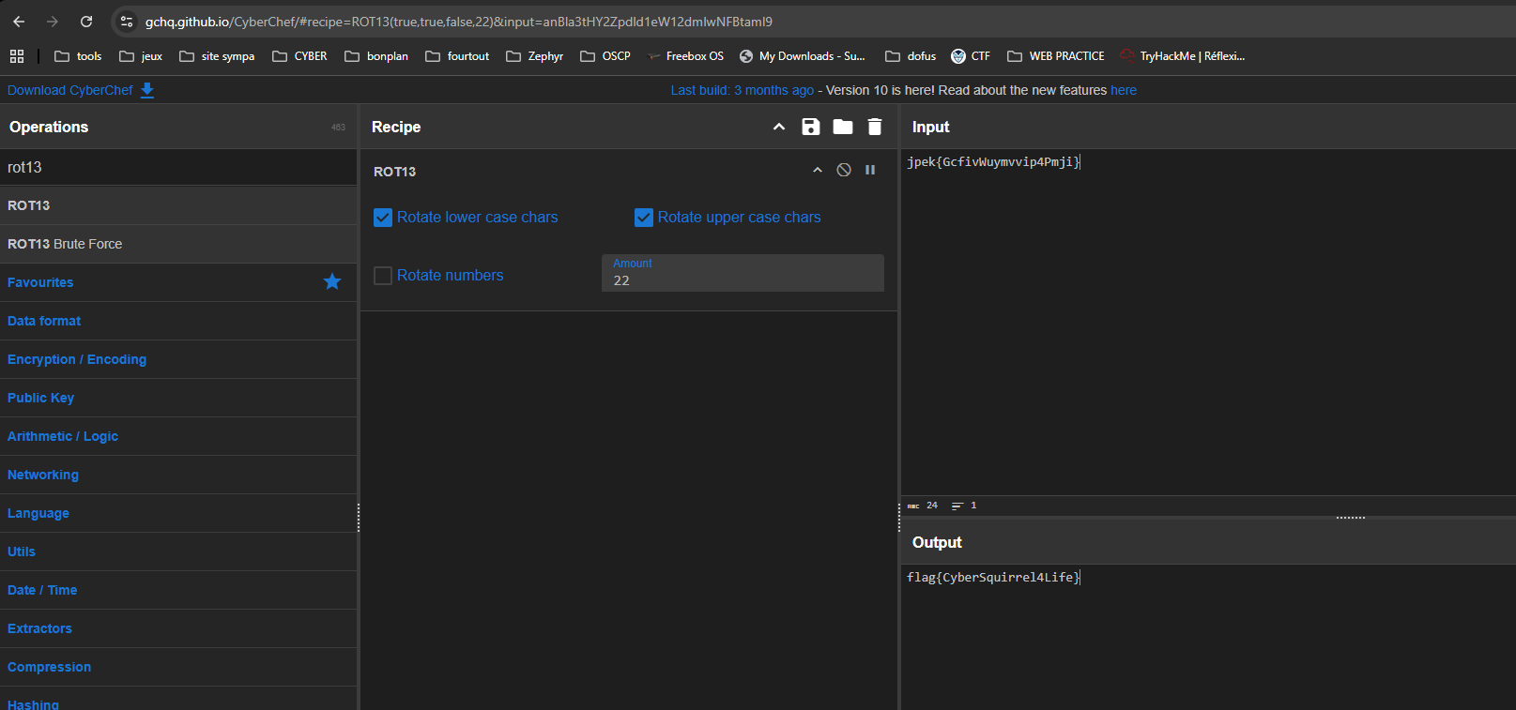Click the Input/Output horizontal splitter handle
This screenshot has width=1516, height=710.
point(1351,518)
